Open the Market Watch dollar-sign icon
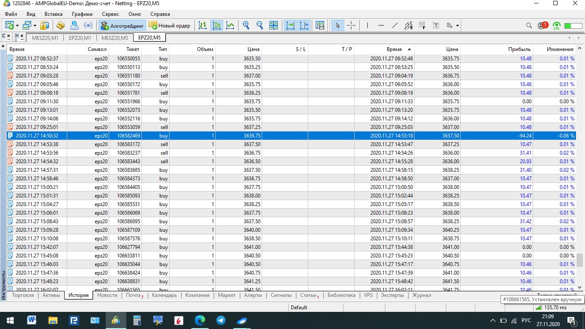 pos(45,25)
